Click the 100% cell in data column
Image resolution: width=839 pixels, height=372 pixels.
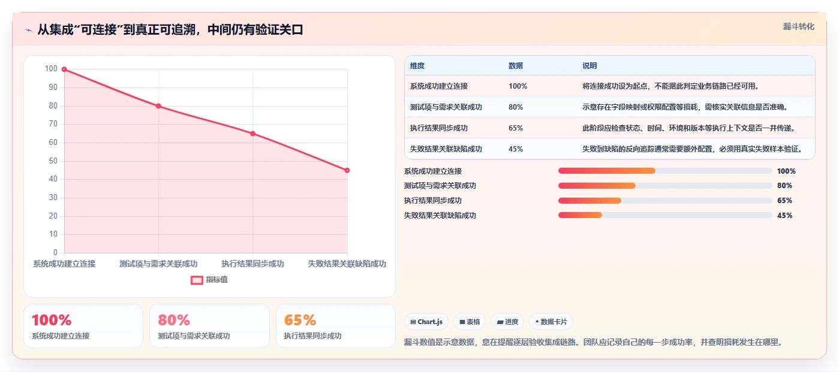pos(518,86)
